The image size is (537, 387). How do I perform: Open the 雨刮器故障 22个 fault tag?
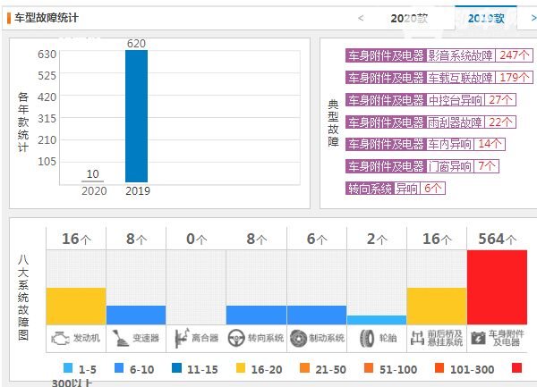pyautogui.click(x=430, y=122)
